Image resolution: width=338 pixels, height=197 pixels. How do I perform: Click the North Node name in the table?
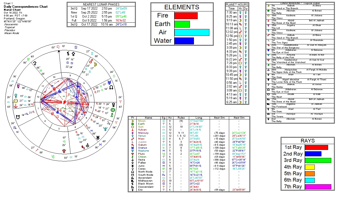[x=145, y=172]
